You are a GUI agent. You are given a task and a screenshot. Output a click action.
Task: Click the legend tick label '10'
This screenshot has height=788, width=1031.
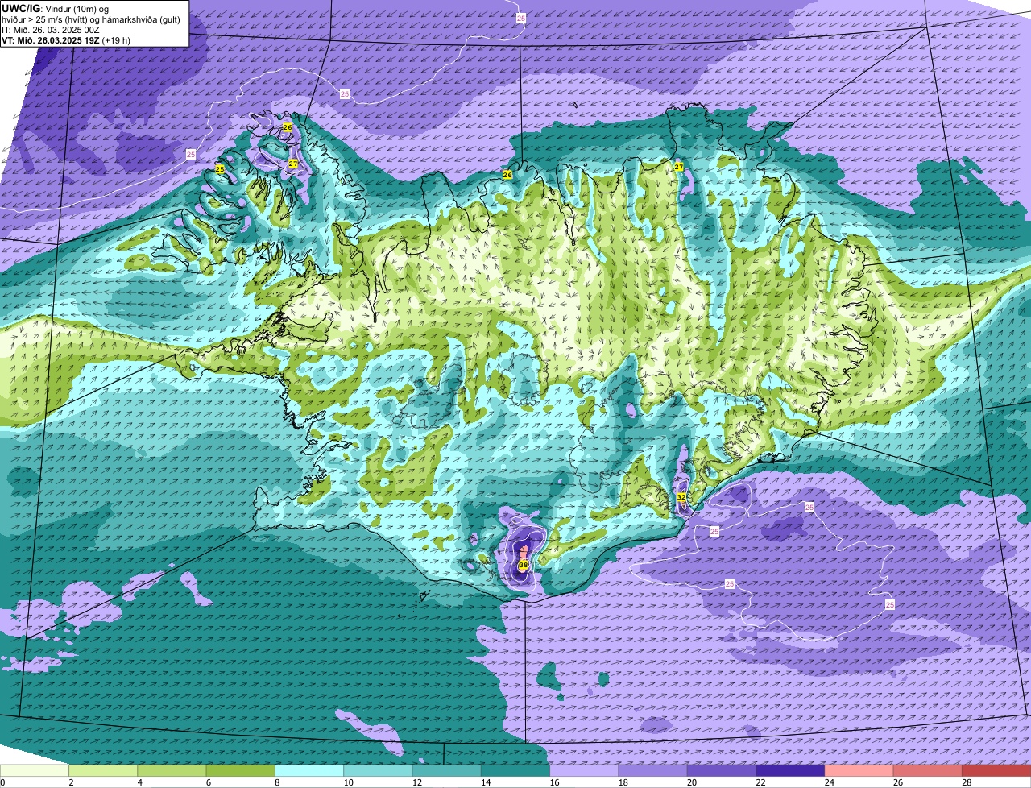coord(348,782)
